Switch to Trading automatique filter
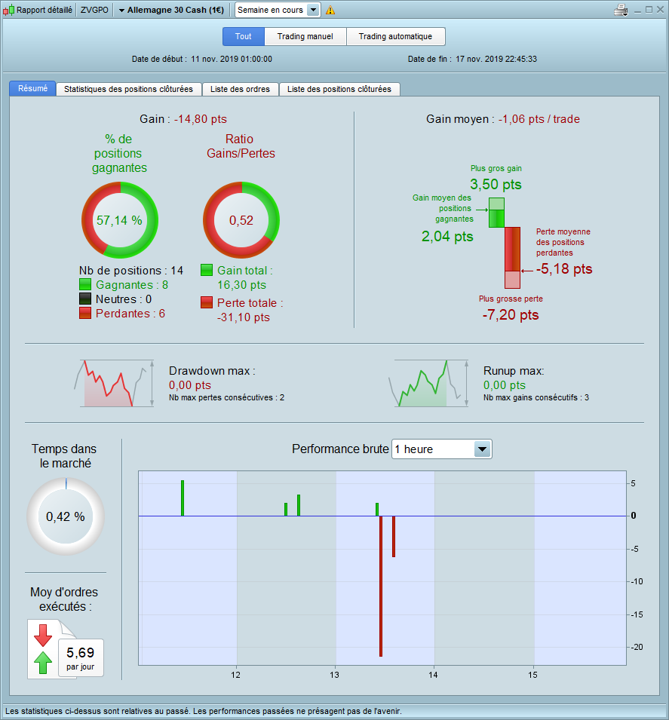The image size is (669, 720). 396,37
